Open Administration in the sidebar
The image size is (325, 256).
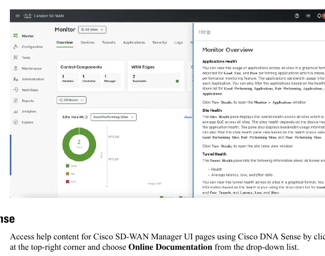click(33, 79)
